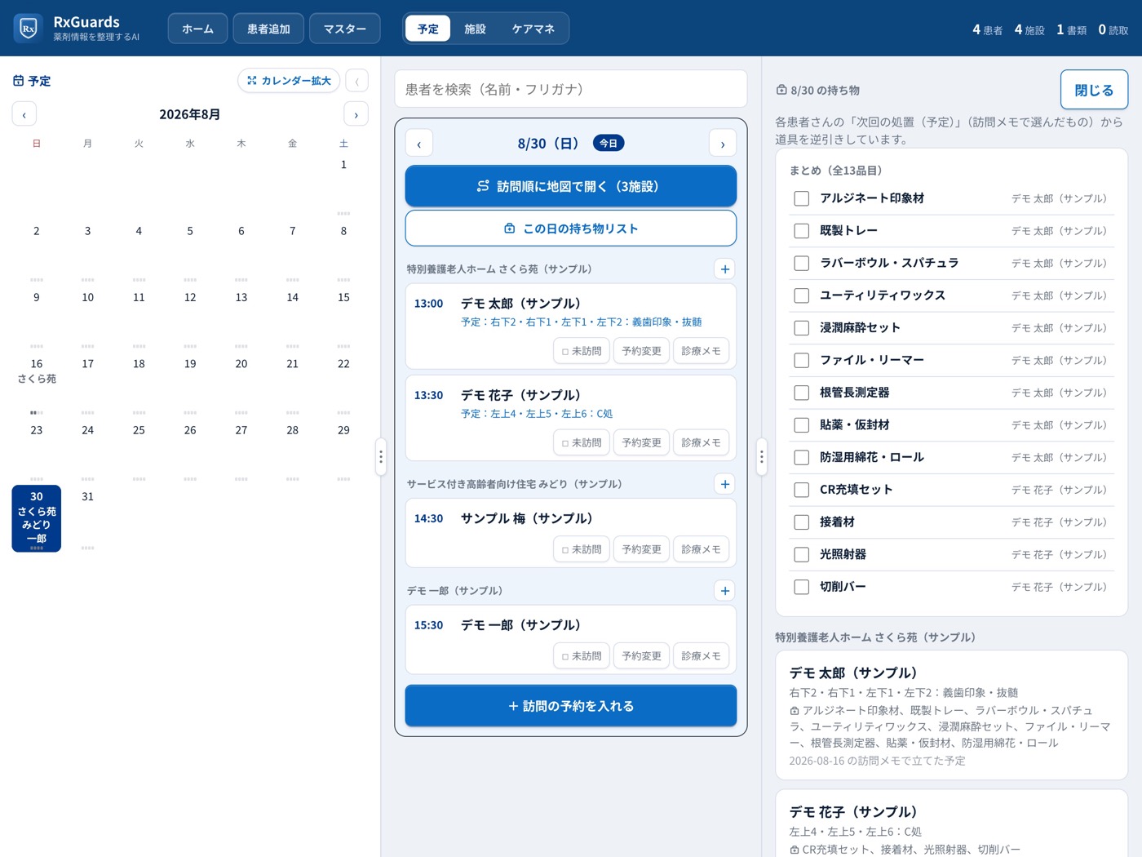
Task: Go to the previous month in the calendar
Action: (24, 114)
